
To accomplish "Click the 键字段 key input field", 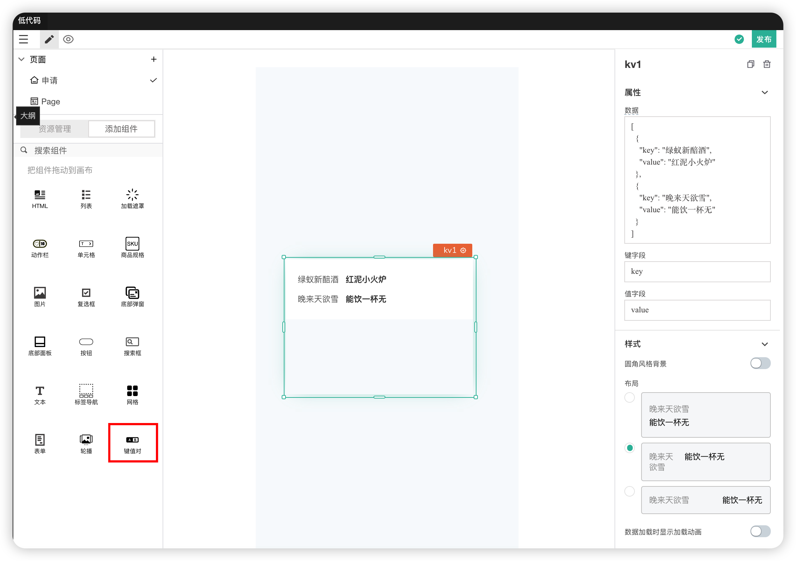I will tap(697, 271).
